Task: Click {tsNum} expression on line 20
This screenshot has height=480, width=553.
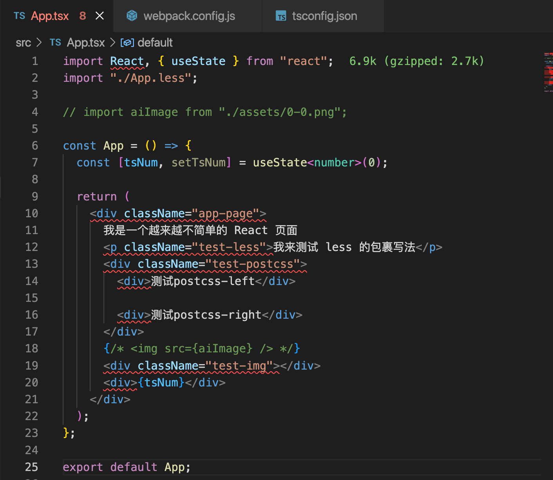Action: 161,383
